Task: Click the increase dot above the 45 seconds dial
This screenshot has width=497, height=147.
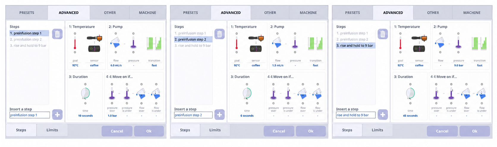Action: 410,84
